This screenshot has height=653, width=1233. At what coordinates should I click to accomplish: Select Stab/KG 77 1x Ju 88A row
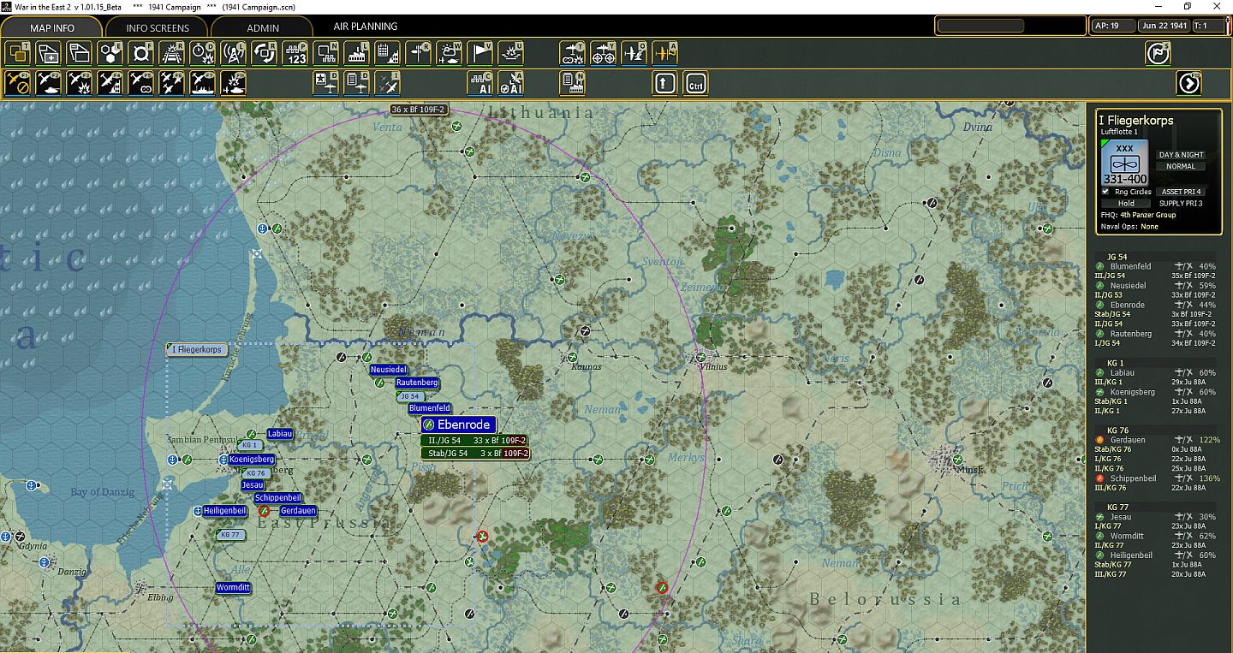1156,565
